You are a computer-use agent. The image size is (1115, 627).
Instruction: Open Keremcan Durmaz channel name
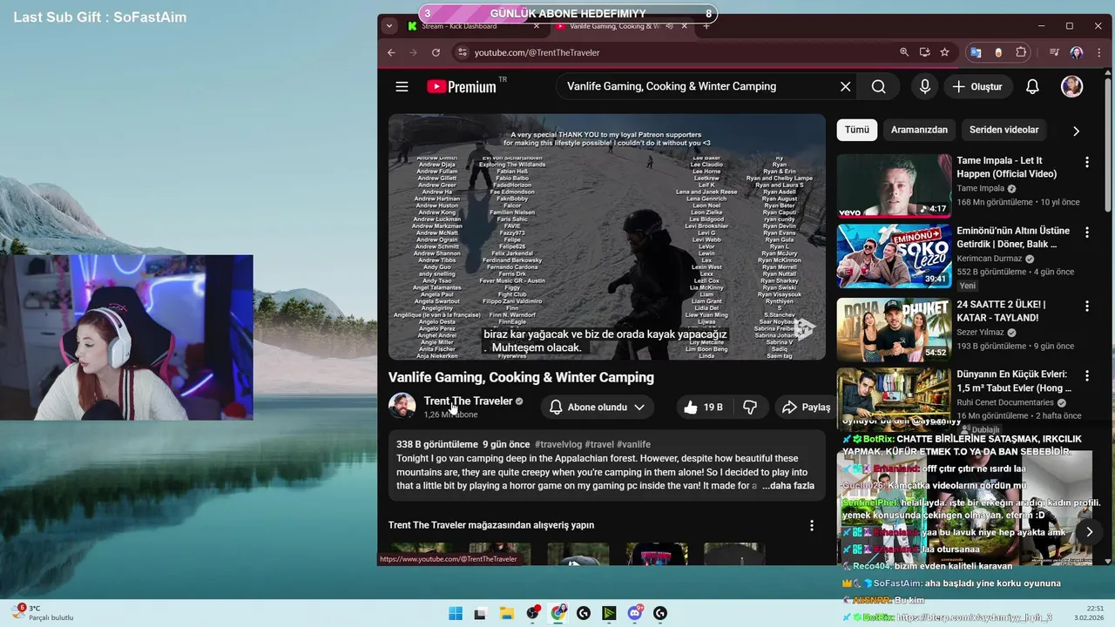[x=991, y=259]
